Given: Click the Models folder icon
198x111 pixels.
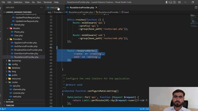Looking at the screenshot, I should tap(11, 28).
